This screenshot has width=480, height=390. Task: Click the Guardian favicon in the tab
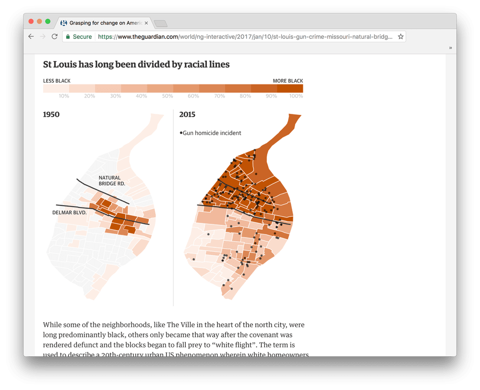(x=64, y=23)
